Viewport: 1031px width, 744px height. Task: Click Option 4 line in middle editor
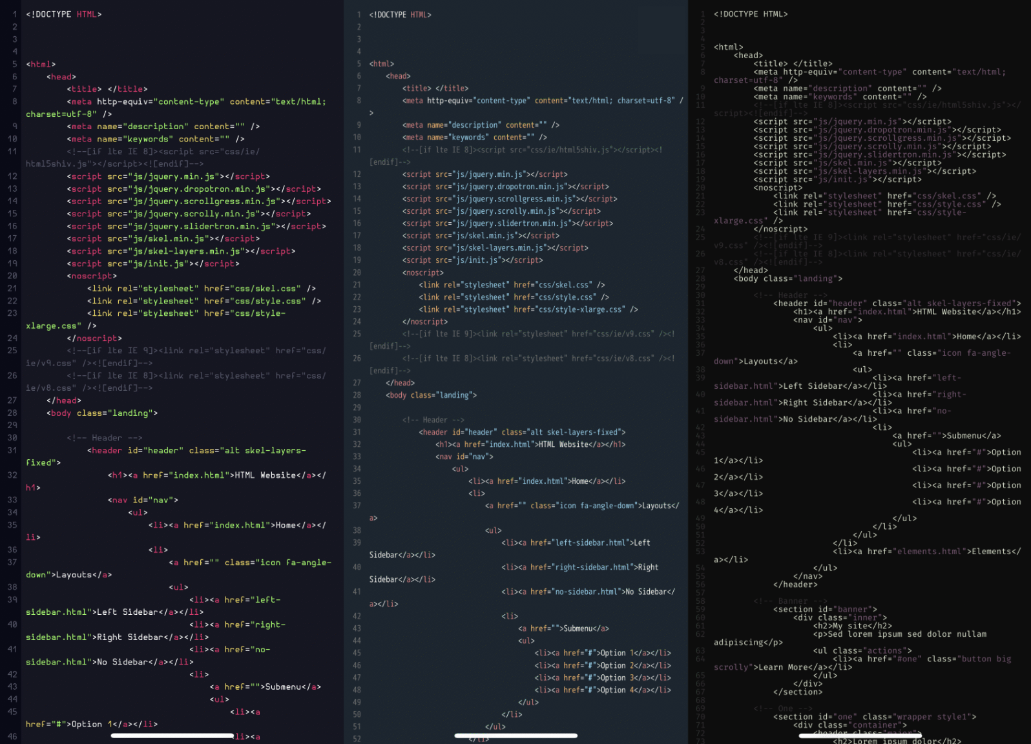(603, 690)
